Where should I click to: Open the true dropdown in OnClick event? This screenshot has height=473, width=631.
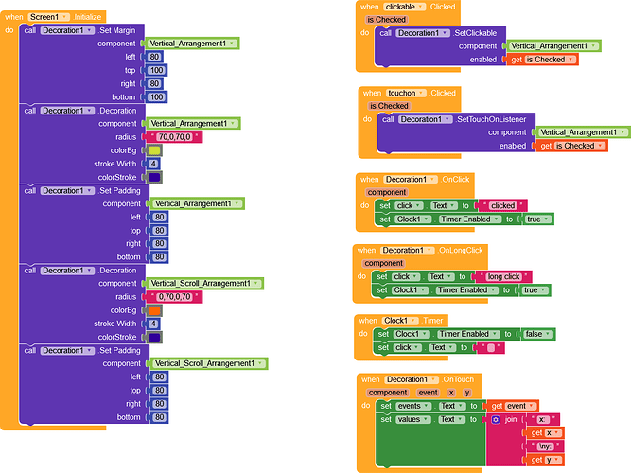pos(537,219)
